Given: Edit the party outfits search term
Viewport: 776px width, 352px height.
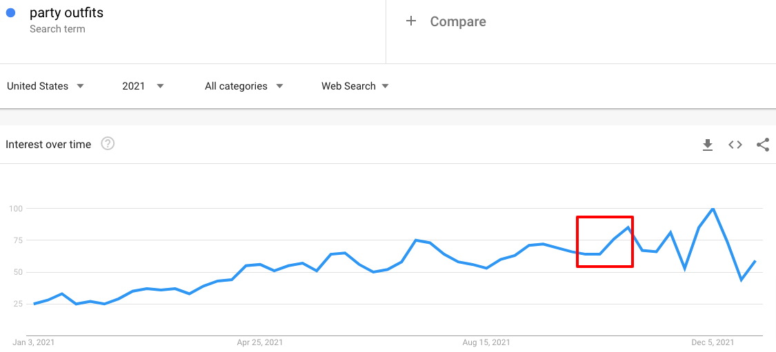Looking at the screenshot, I should tap(66, 12).
